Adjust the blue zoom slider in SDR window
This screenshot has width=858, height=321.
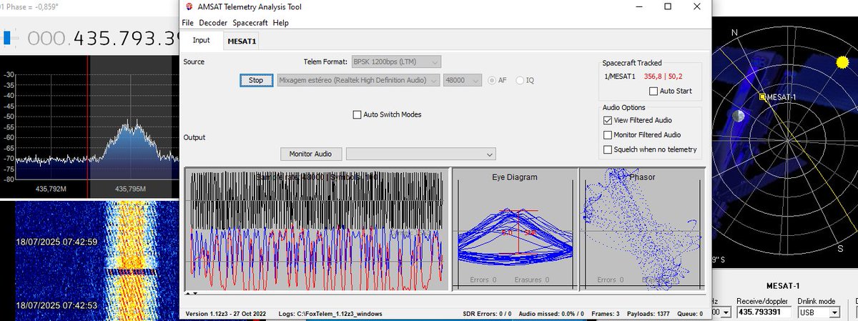[x=7, y=37]
